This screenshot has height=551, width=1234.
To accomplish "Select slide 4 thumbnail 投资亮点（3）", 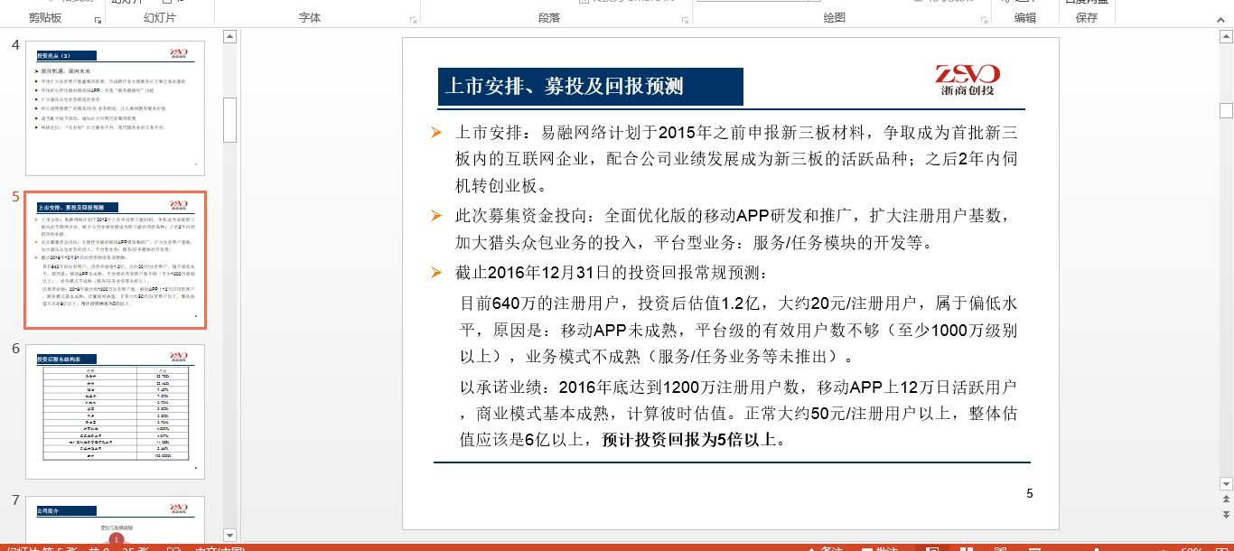I will (x=115, y=107).
